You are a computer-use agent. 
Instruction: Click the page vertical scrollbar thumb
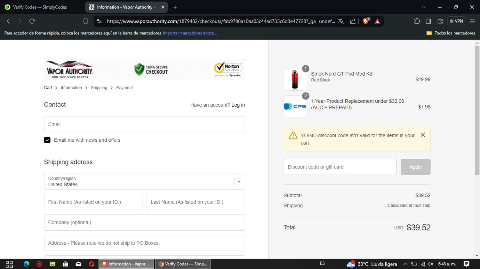point(477,110)
